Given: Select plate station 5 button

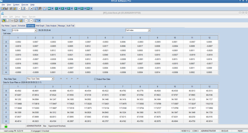Looking at the screenshot, I should point(82,9).
